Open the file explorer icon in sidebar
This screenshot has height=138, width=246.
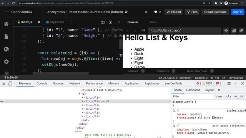pos(6,37)
